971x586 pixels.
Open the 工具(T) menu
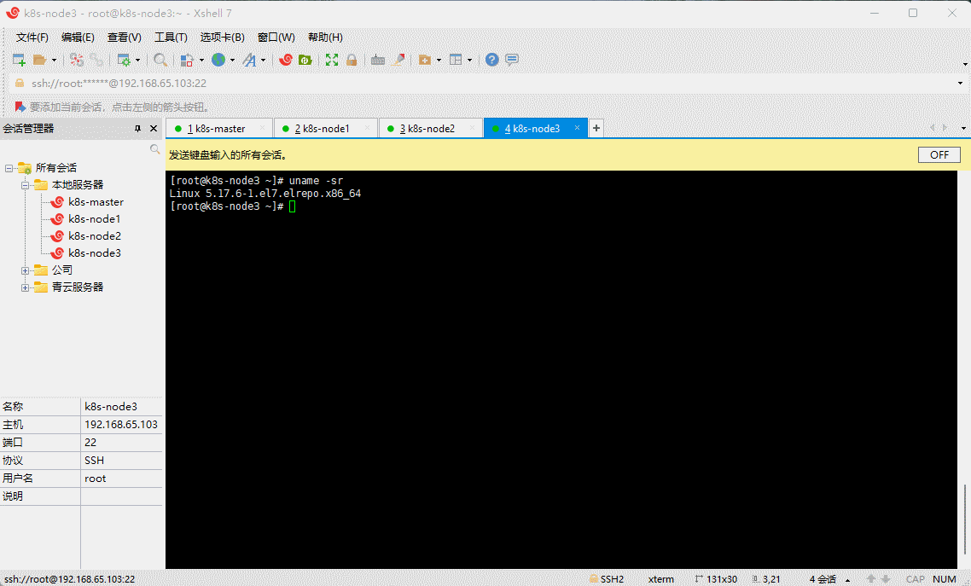(171, 38)
